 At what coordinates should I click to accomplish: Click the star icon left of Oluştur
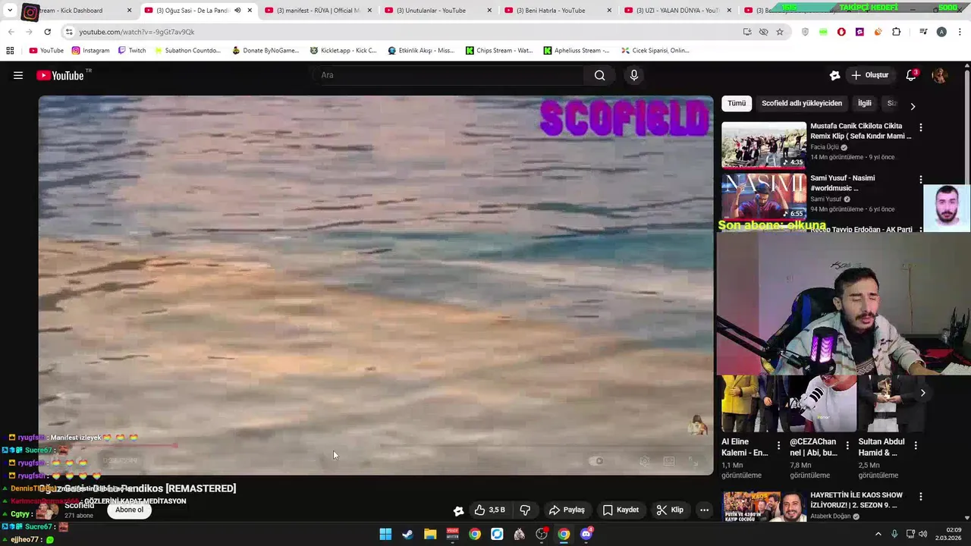[834, 75]
